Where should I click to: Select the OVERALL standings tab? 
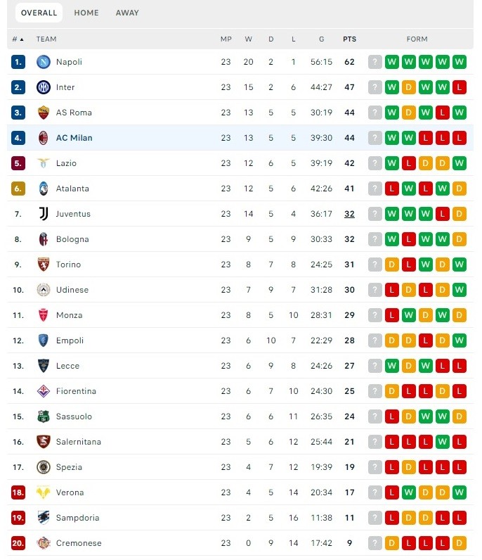pos(39,13)
